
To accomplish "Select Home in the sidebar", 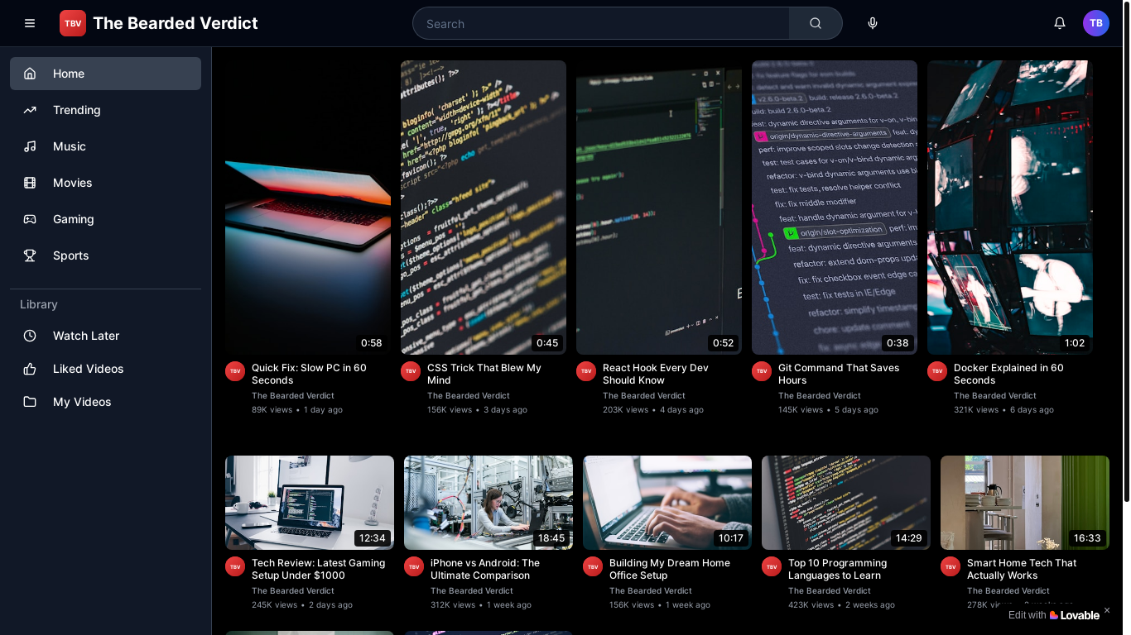I will pyautogui.click(x=105, y=74).
